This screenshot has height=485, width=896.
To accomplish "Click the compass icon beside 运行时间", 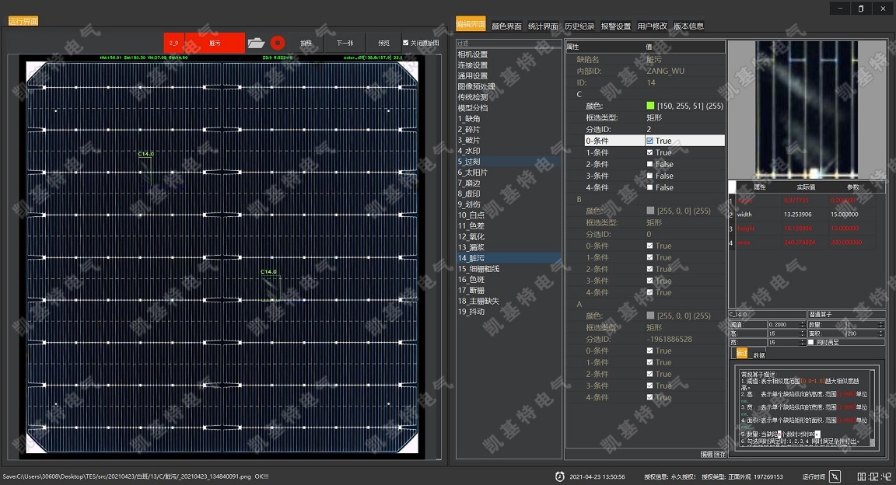I will pyautogui.click(x=835, y=476).
